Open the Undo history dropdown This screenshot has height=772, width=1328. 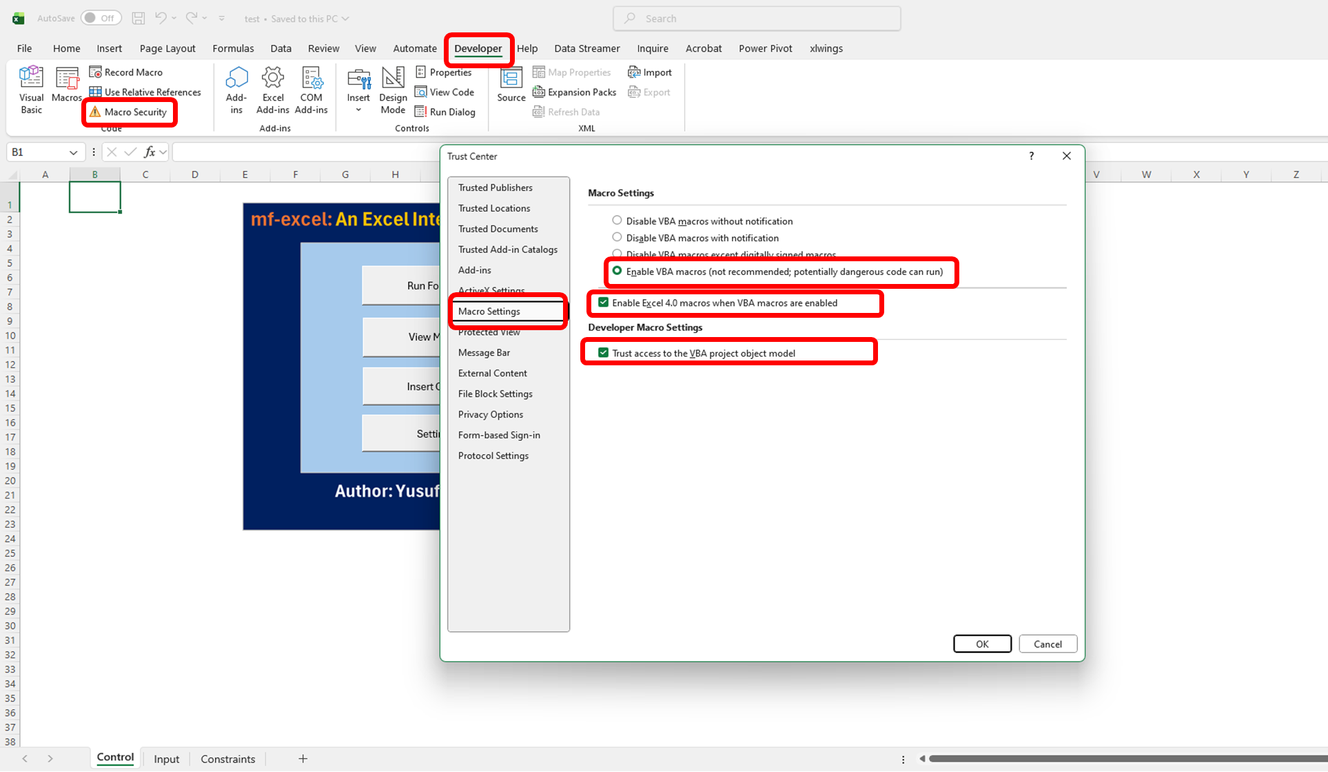tap(174, 19)
